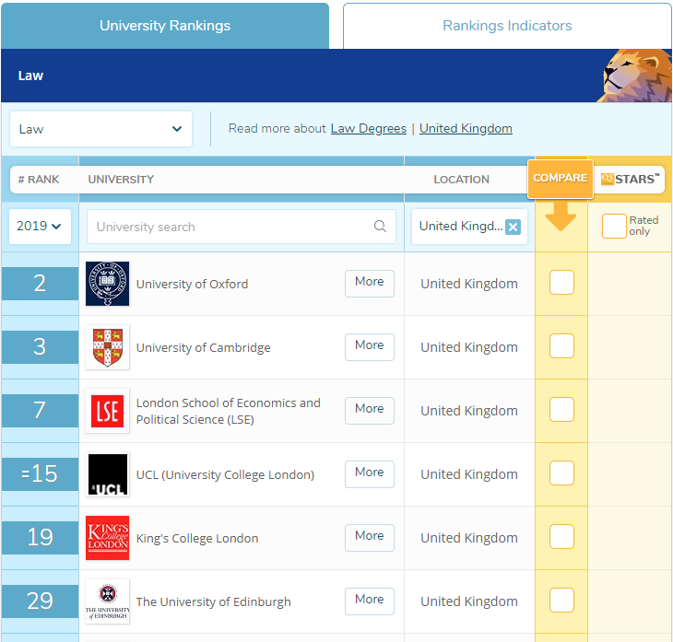Open the Law subject dropdown
This screenshot has height=642, width=673.
click(x=100, y=129)
